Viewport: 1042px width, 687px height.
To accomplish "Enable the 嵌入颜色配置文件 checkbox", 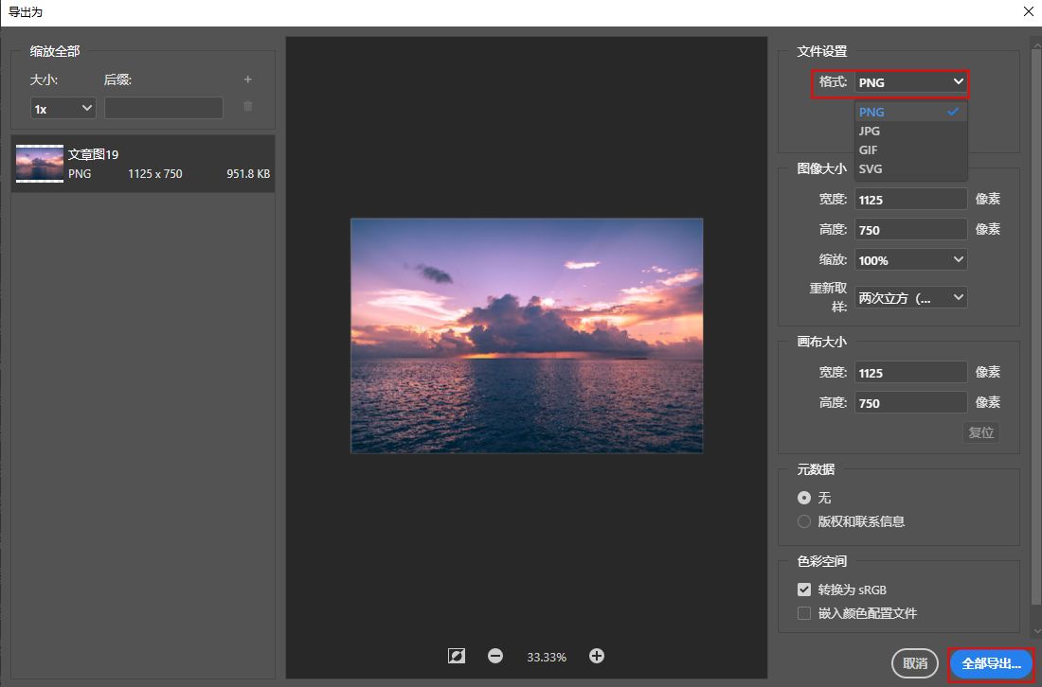I will (804, 613).
